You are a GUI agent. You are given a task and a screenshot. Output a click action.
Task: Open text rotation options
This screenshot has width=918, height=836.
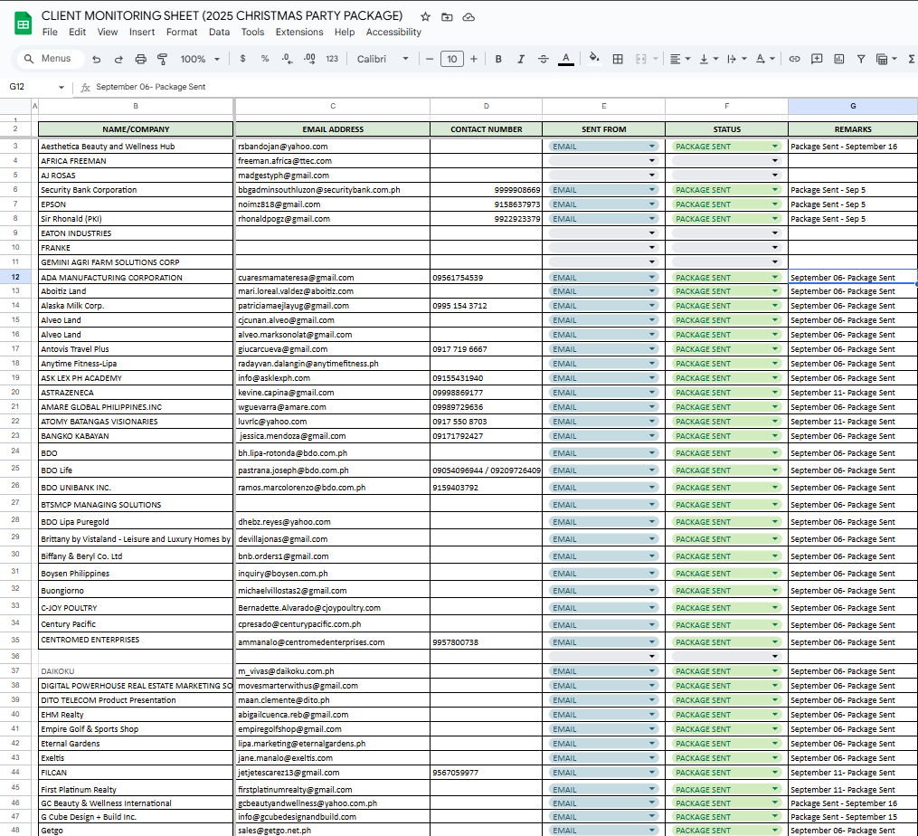click(764, 59)
